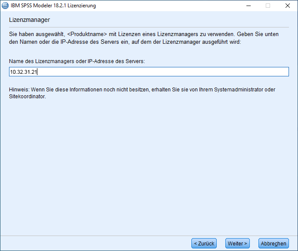Click the window title 'IBM SPSS Modeler 18.2.1 Lizenzierung'
Screen dimensions: 298x251
point(53,6)
